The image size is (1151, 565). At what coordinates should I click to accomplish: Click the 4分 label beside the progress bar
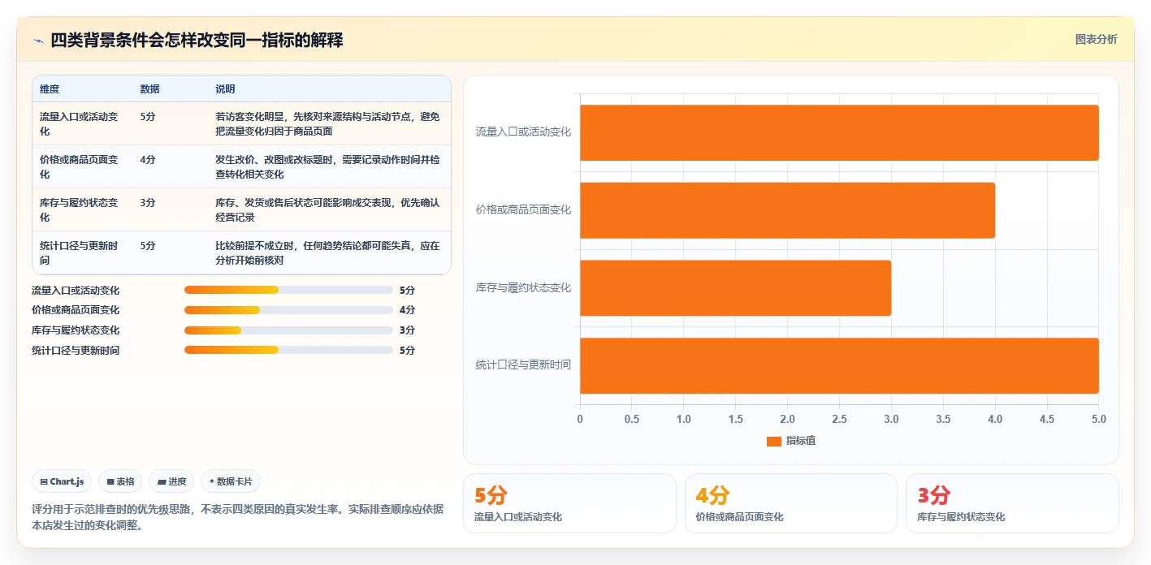407,310
